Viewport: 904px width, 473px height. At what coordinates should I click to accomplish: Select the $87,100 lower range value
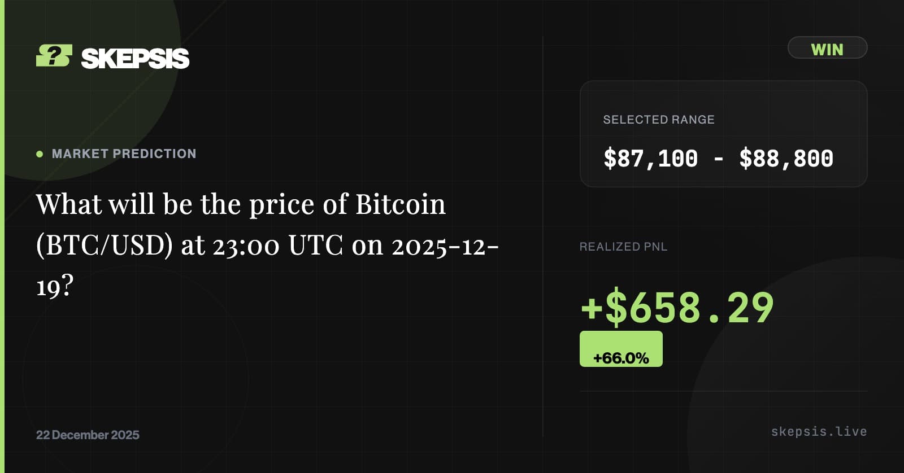point(650,159)
